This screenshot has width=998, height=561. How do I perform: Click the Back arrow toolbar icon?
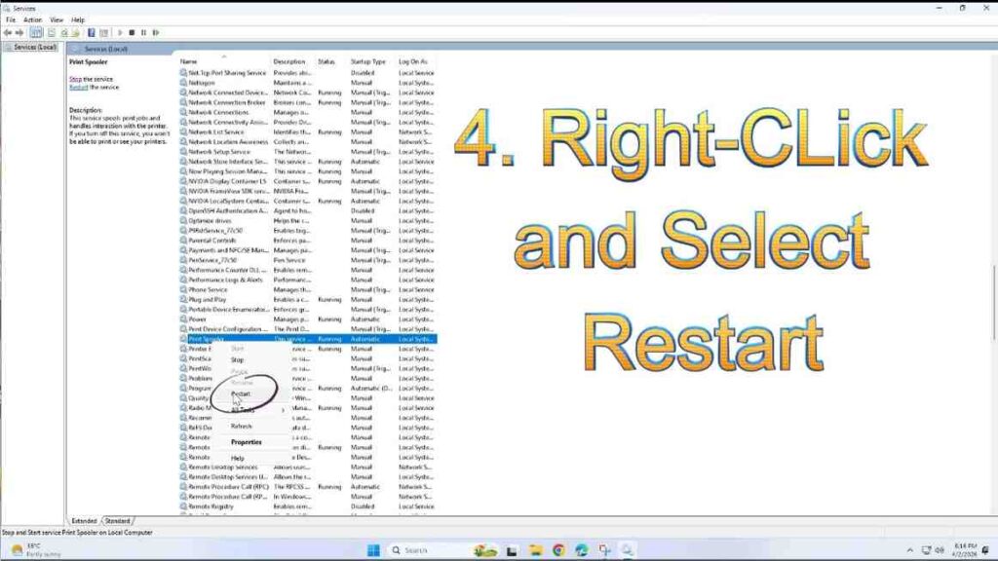pos(8,32)
